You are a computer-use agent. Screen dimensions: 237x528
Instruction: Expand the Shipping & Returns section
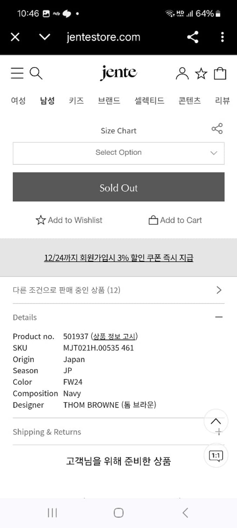[x=218, y=431]
